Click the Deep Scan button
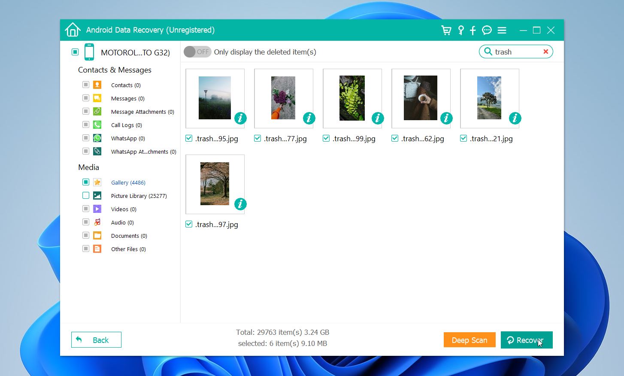 tap(470, 340)
